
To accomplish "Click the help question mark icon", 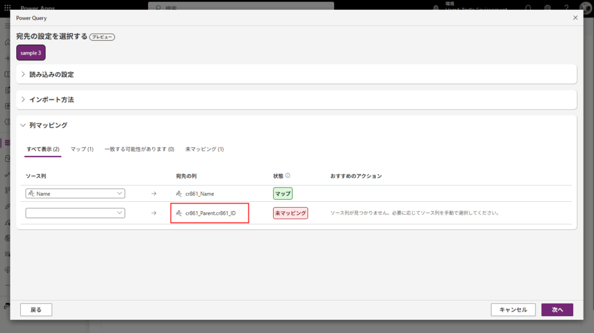I will (x=566, y=8).
